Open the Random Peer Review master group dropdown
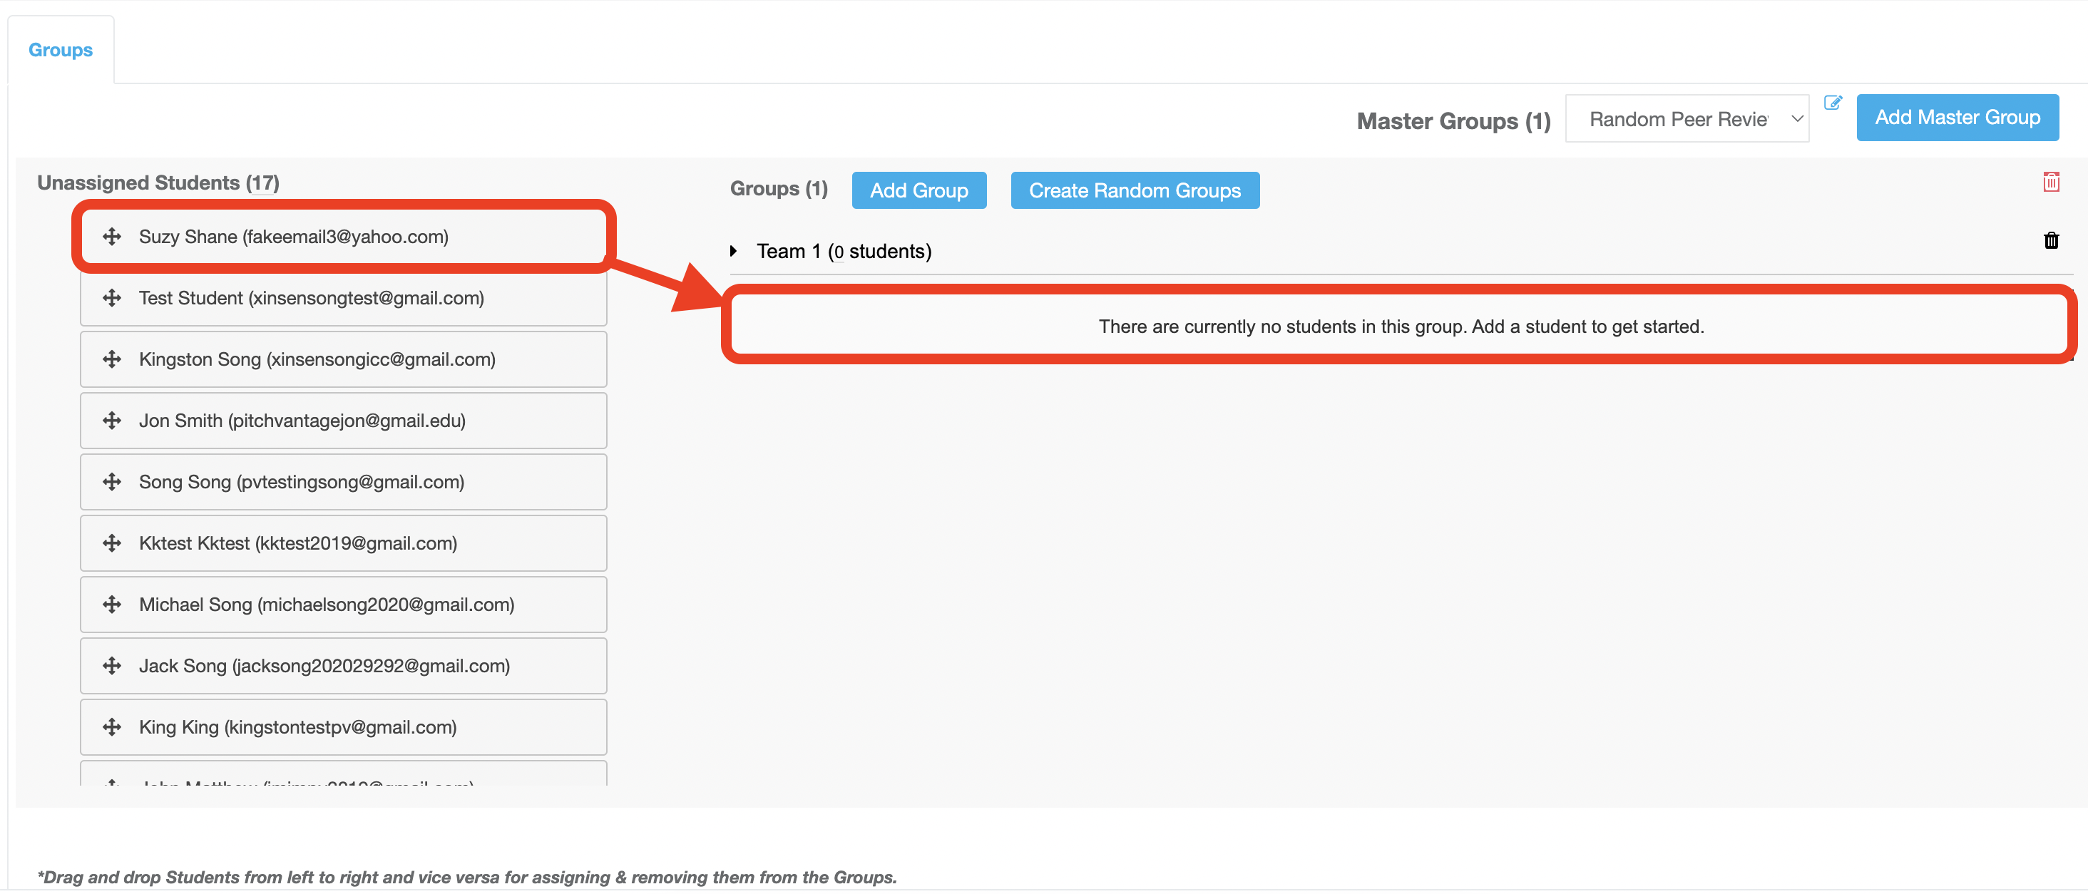 click(1686, 119)
